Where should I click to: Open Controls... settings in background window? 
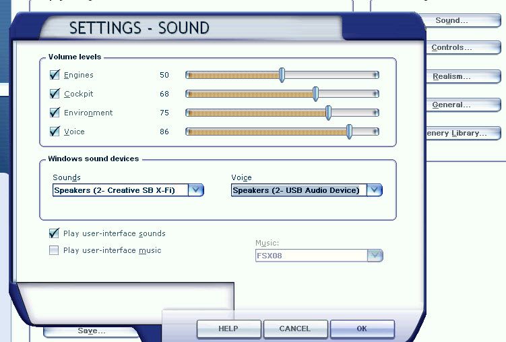(x=464, y=47)
